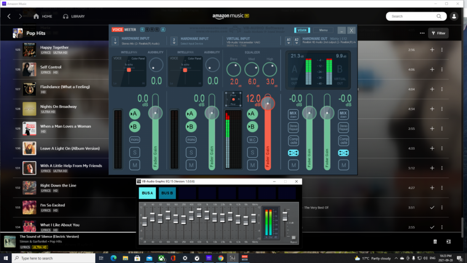Open File Explorer from the taskbar
Screen dimensions: 467x263
(125, 258)
